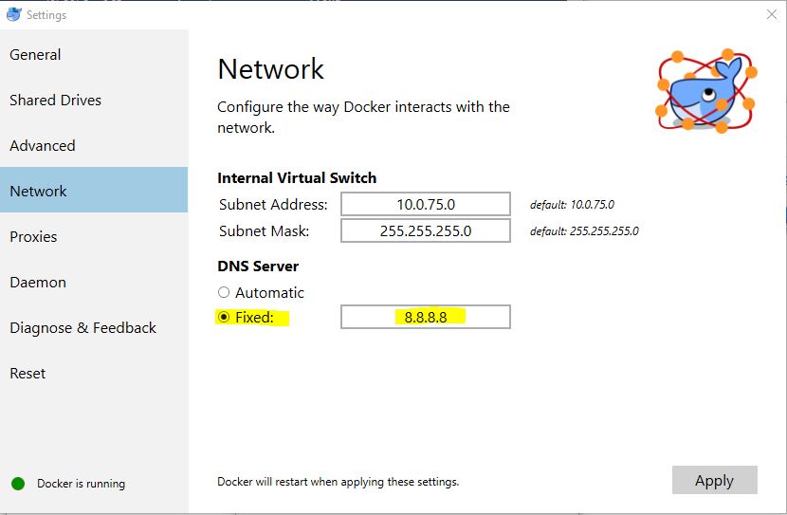Viewport: 787px width, 515px height.
Task: Click the fixed DNS server 8.8.8.8 field
Action: 426,317
